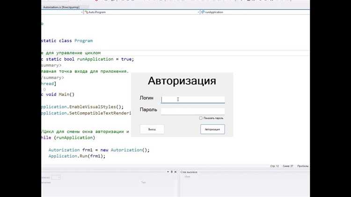Tick the Показать пароль checkbox
351x197 pixels.
coord(201,118)
